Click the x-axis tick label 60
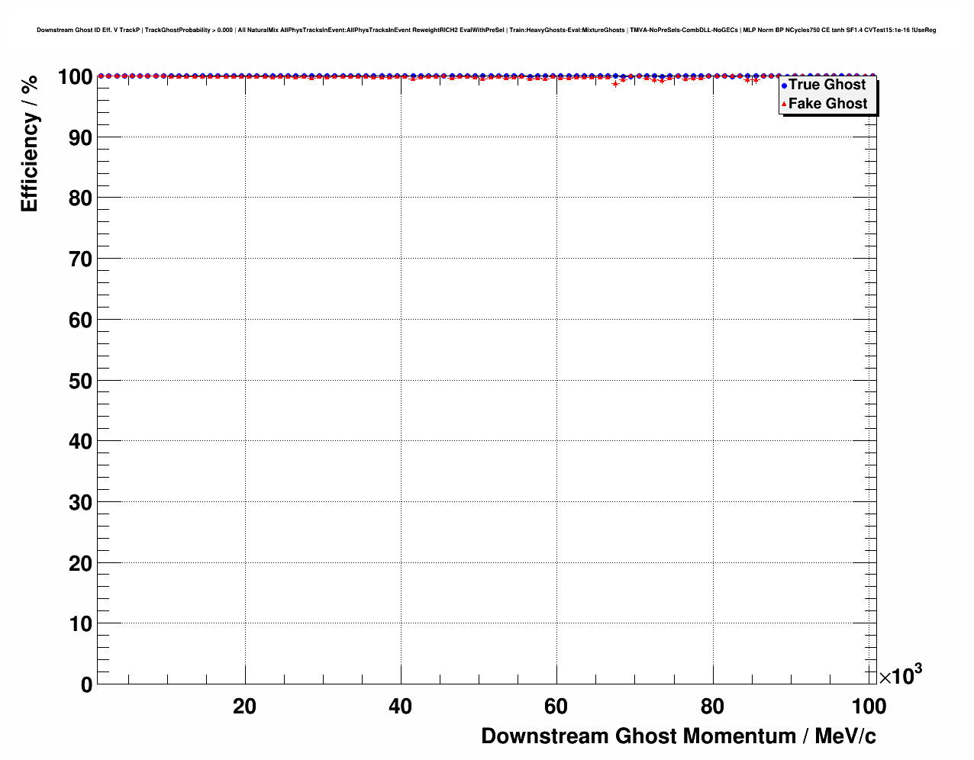Viewport: 974px width, 760px height. click(x=556, y=707)
